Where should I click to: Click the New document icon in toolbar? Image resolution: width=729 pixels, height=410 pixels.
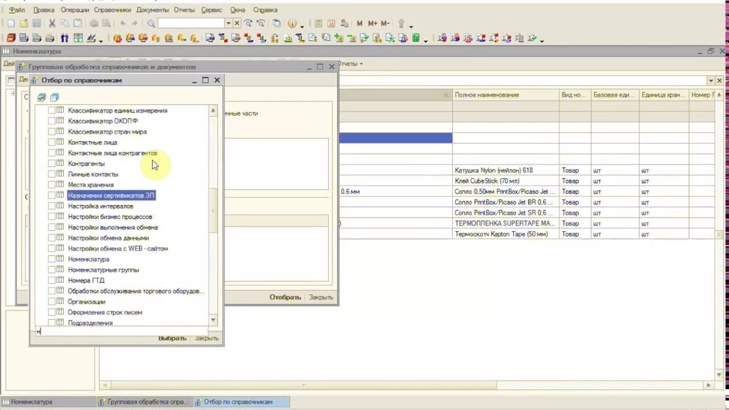pyautogui.click(x=11, y=23)
